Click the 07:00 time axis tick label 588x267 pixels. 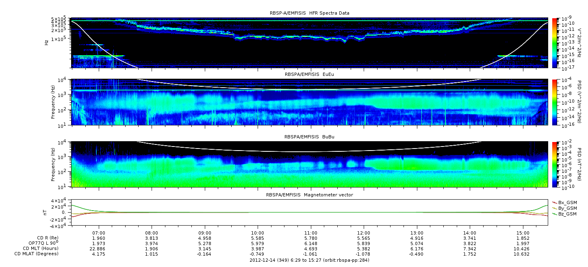[x=99, y=233]
